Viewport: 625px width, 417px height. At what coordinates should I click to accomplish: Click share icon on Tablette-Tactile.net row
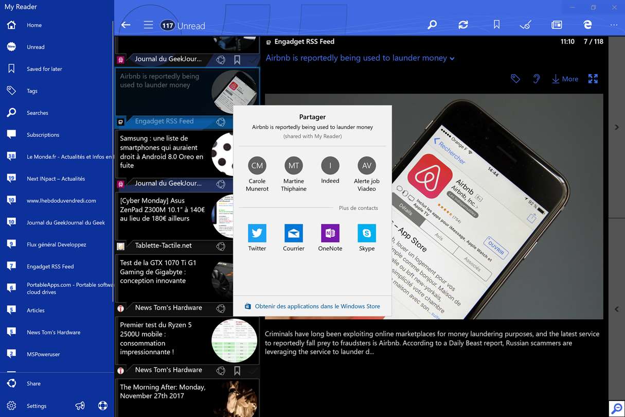(x=221, y=246)
